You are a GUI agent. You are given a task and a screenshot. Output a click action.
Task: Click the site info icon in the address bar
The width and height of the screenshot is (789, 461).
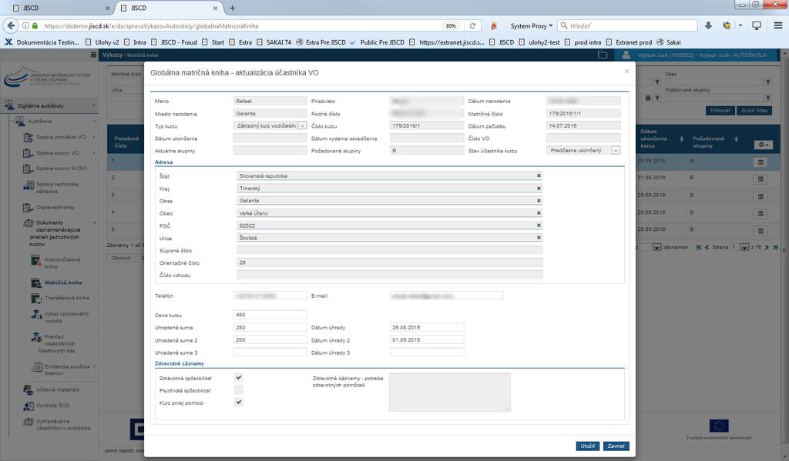pyautogui.click(x=25, y=25)
